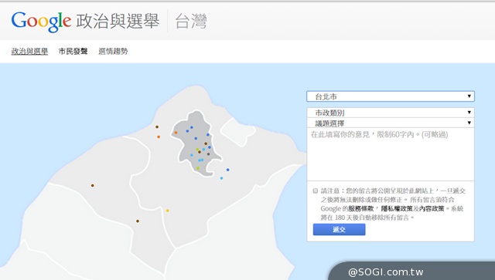Viewport: 495px width, 280px height.
Task: Open the 內容政策 link
Action: coord(432,208)
